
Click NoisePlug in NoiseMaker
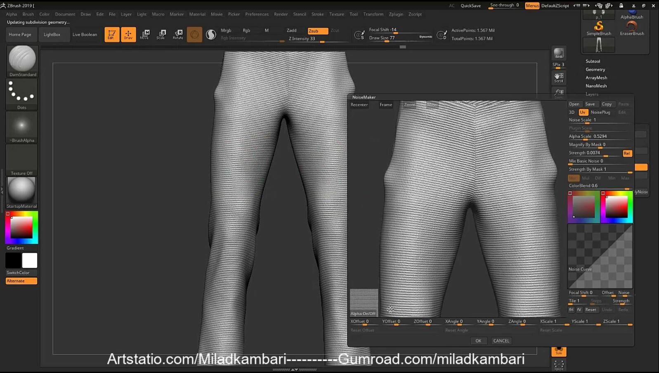(600, 112)
